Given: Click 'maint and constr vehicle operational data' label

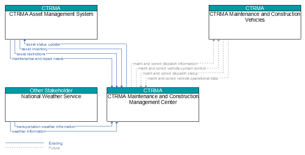Looking at the screenshot, I should [x=183, y=78].
